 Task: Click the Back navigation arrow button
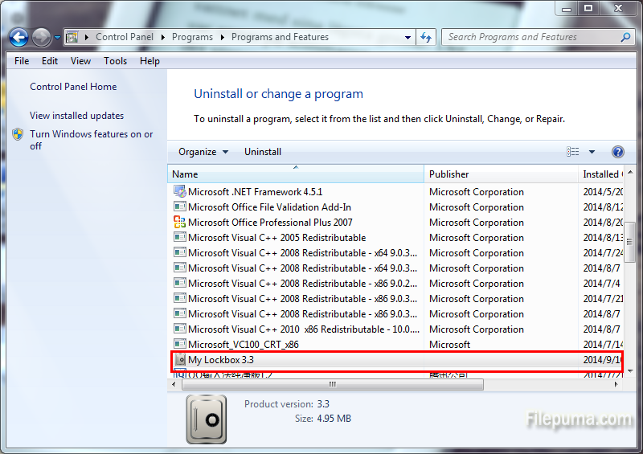coord(18,37)
